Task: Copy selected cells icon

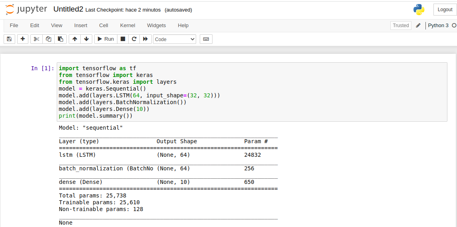Action: pos(48,39)
